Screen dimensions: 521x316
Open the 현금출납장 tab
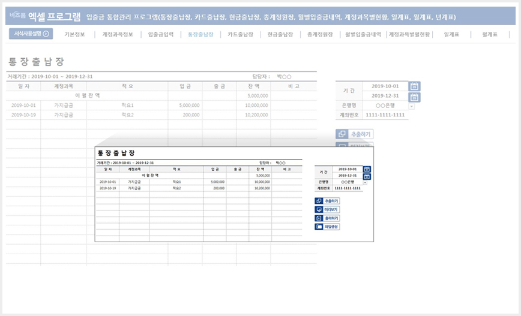280,34
